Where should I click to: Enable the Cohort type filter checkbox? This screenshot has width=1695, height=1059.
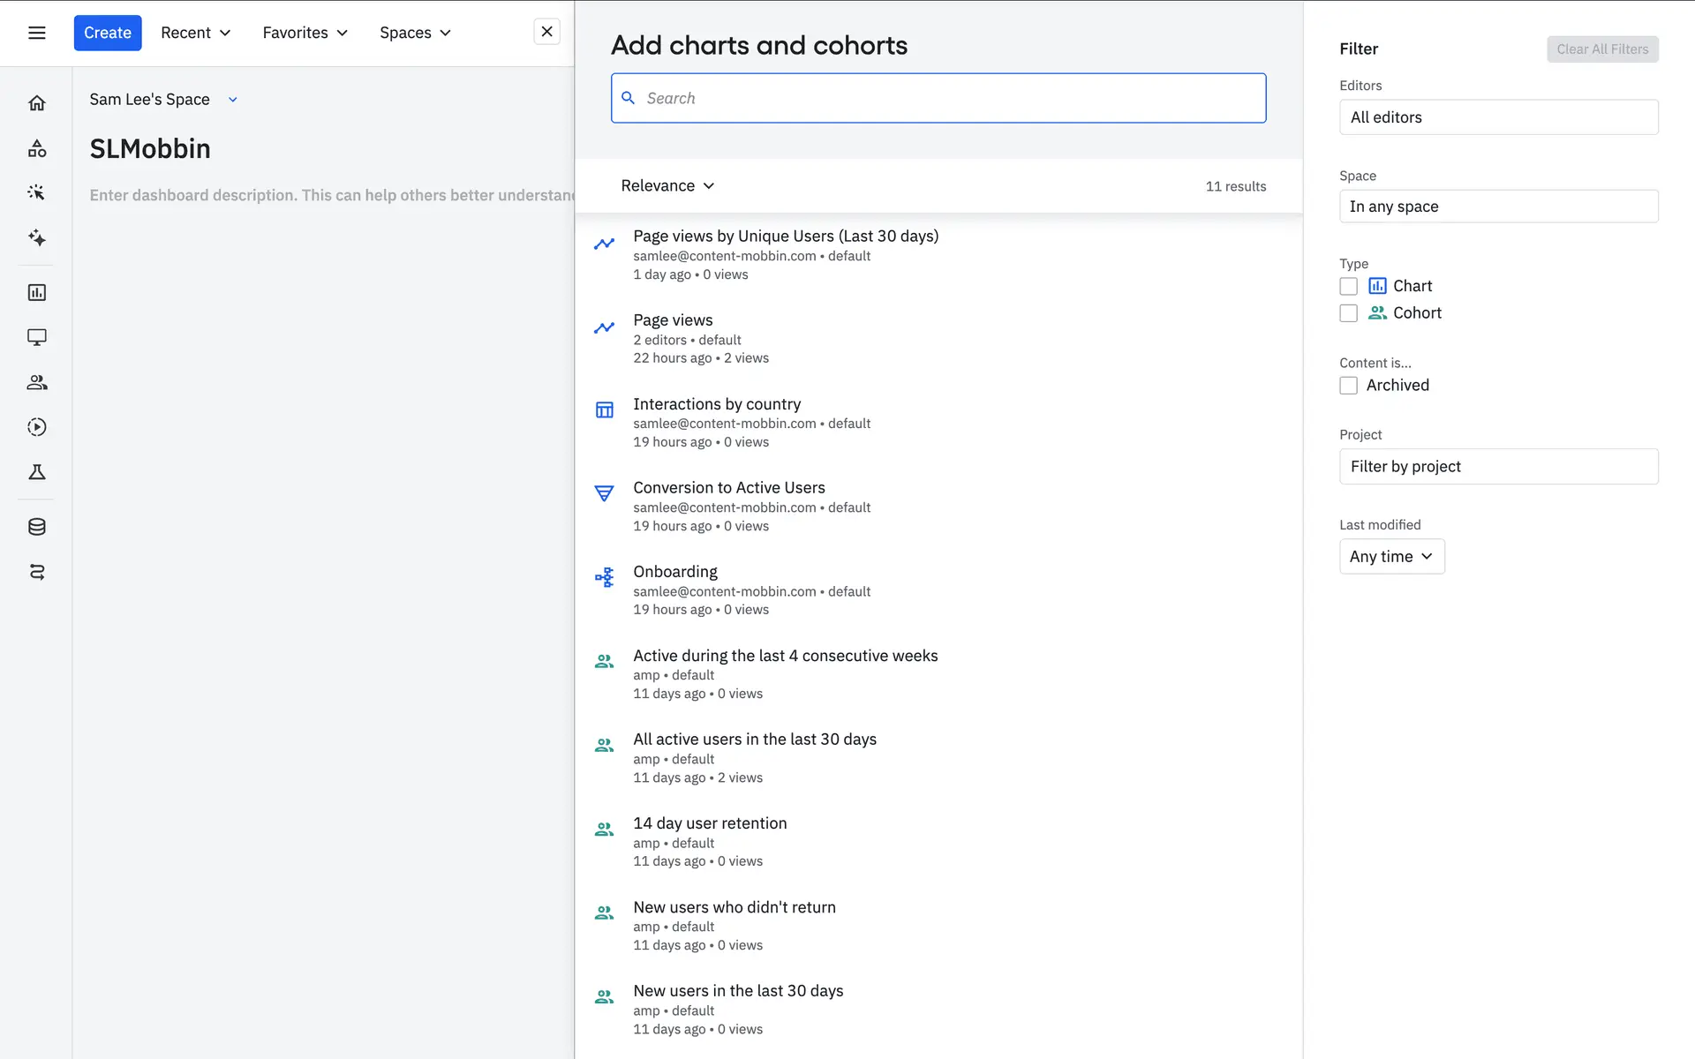tap(1348, 313)
